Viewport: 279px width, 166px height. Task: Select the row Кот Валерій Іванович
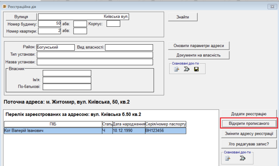53,131
